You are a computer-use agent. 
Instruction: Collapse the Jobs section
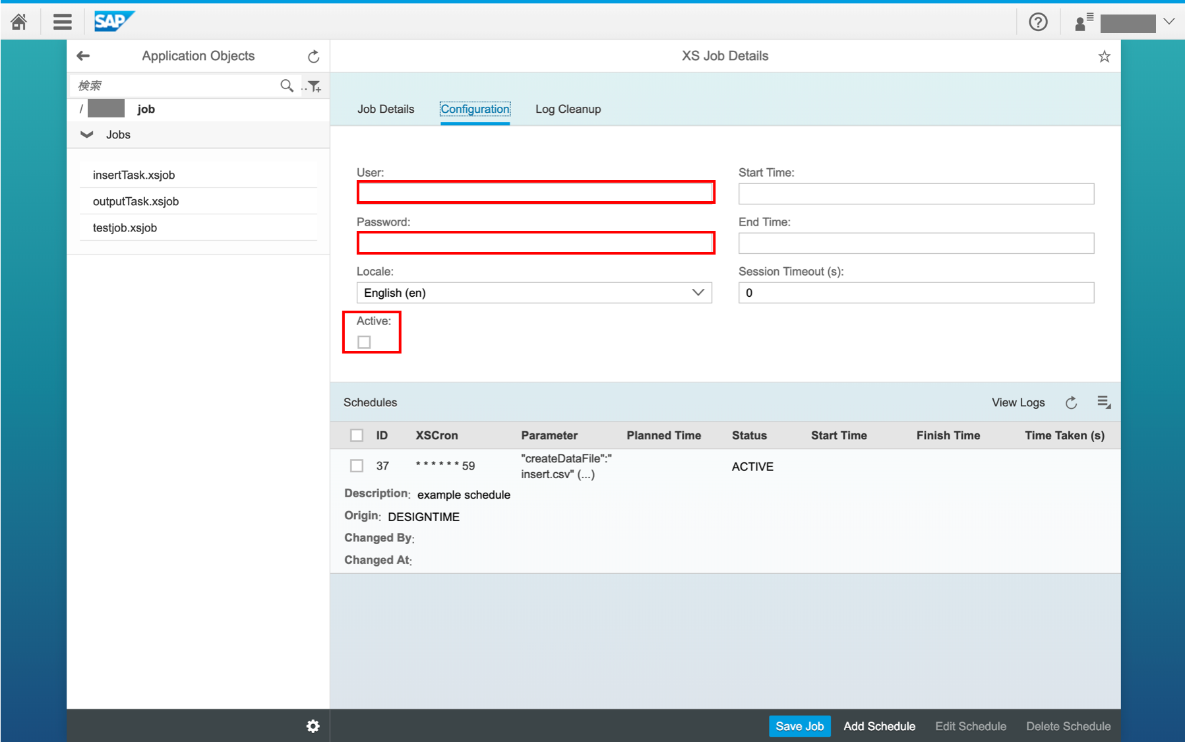click(x=86, y=134)
